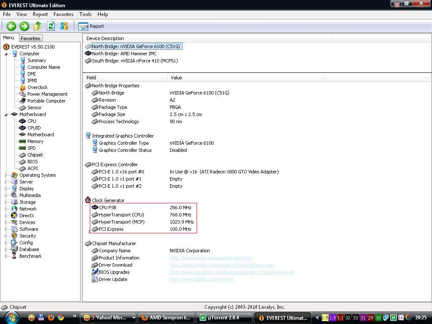This screenshot has height=324, width=432.
Task: Switch to AMD Sempron Firefox taskbar button
Action: 166,318
